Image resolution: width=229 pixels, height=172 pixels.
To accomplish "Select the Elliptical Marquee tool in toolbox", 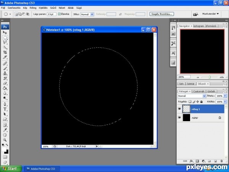I will point(5,37).
